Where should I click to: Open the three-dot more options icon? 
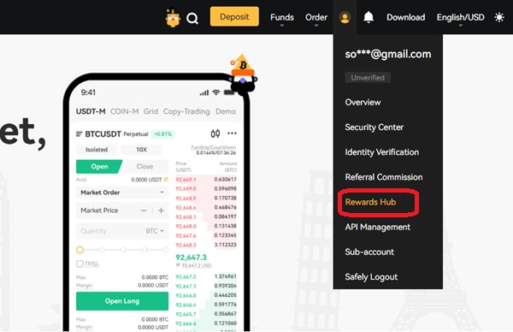pyautogui.click(x=232, y=133)
